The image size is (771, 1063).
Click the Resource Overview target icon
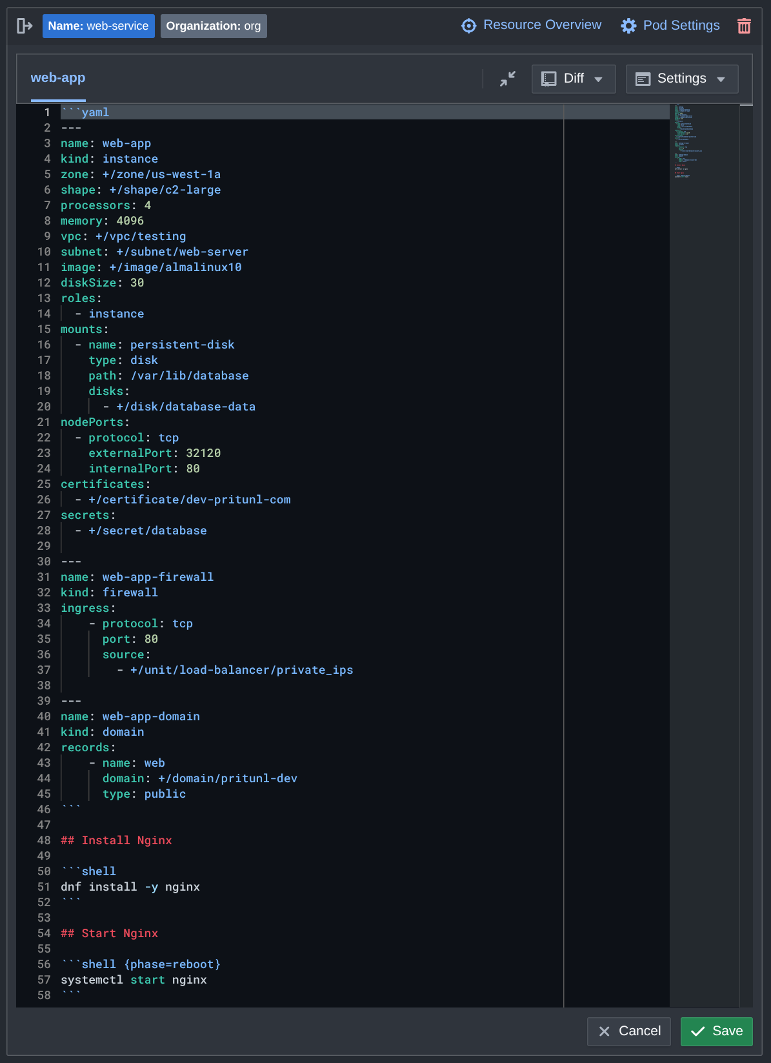[x=469, y=26]
